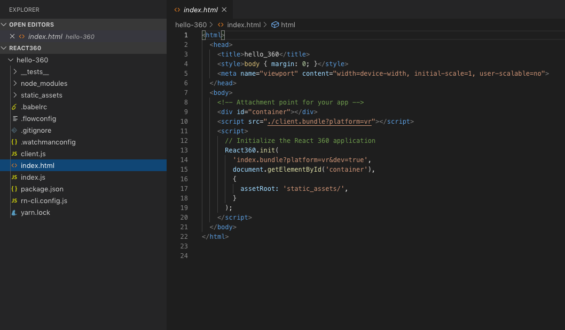Select the yarn.lock file icon
This screenshot has width=565, height=330.
click(x=13, y=212)
